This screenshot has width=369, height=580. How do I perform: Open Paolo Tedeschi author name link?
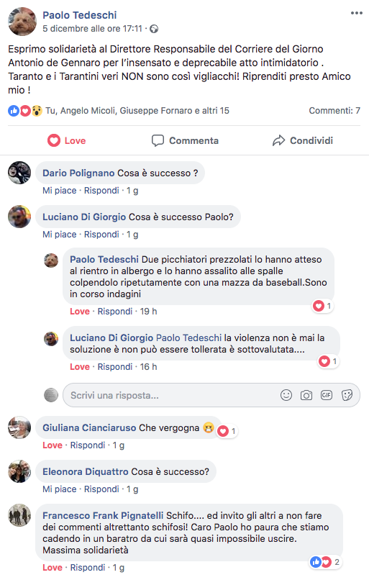pyautogui.click(x=80, y=15)
